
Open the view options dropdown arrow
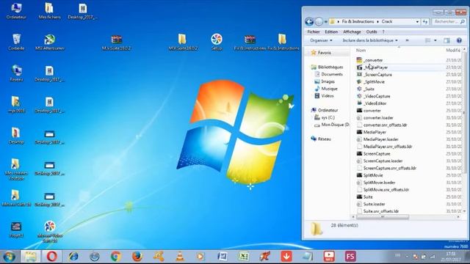[435, 40]
